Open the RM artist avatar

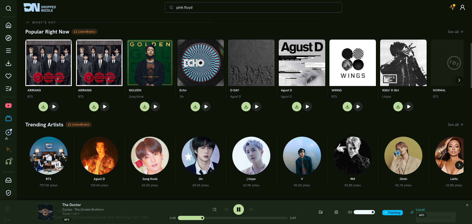[x=353, y=156]
